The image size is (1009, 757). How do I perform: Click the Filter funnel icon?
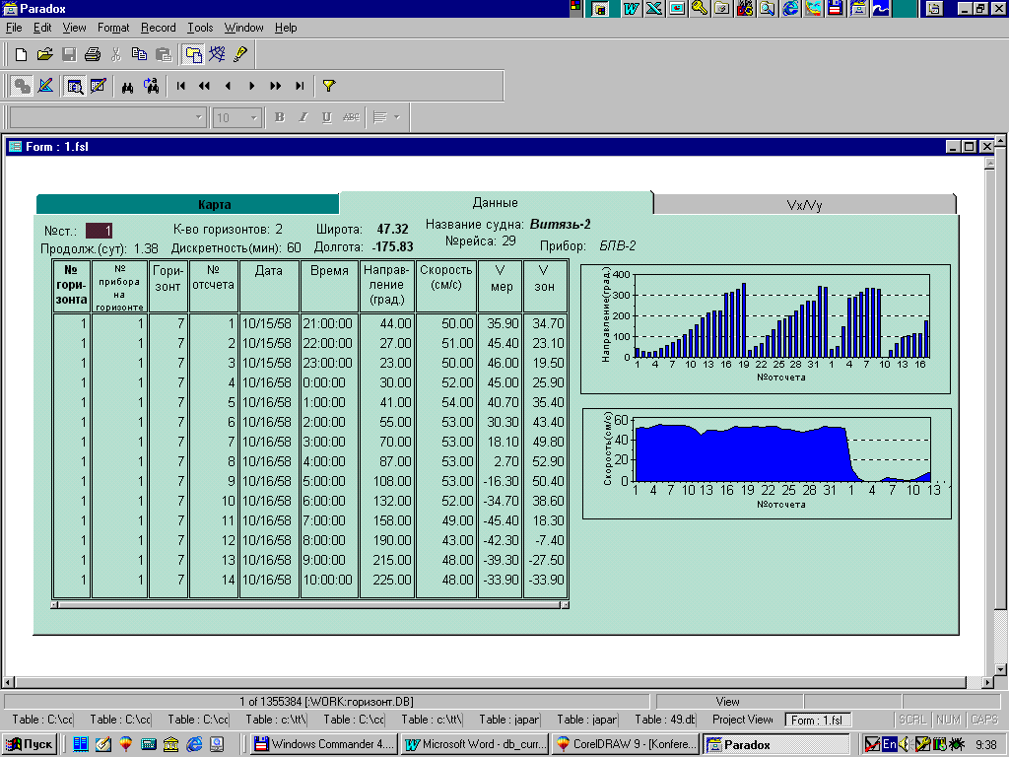click(329, 86)
